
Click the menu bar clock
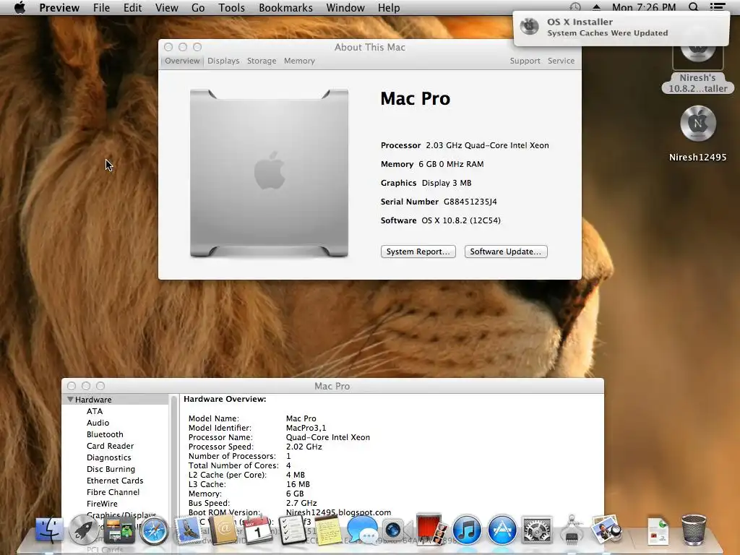[644, 7]
